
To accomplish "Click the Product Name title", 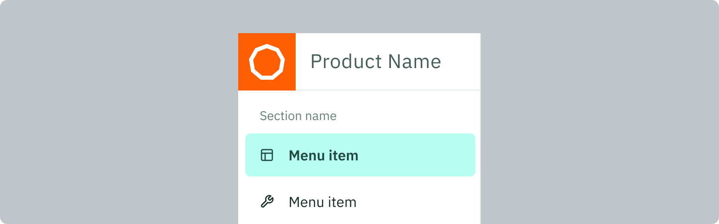I will coord(376,61).
